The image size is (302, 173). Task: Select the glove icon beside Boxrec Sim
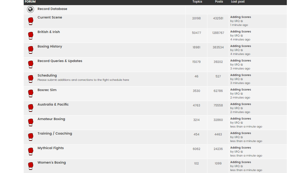point(31,94)
